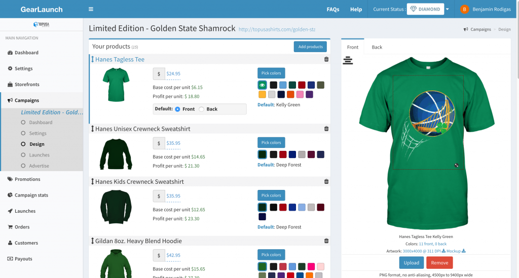The height and width of the screenshot is (278, 519).
Task: Toggle the eye on Kelly Green swatch
Action: click(263, 85)
